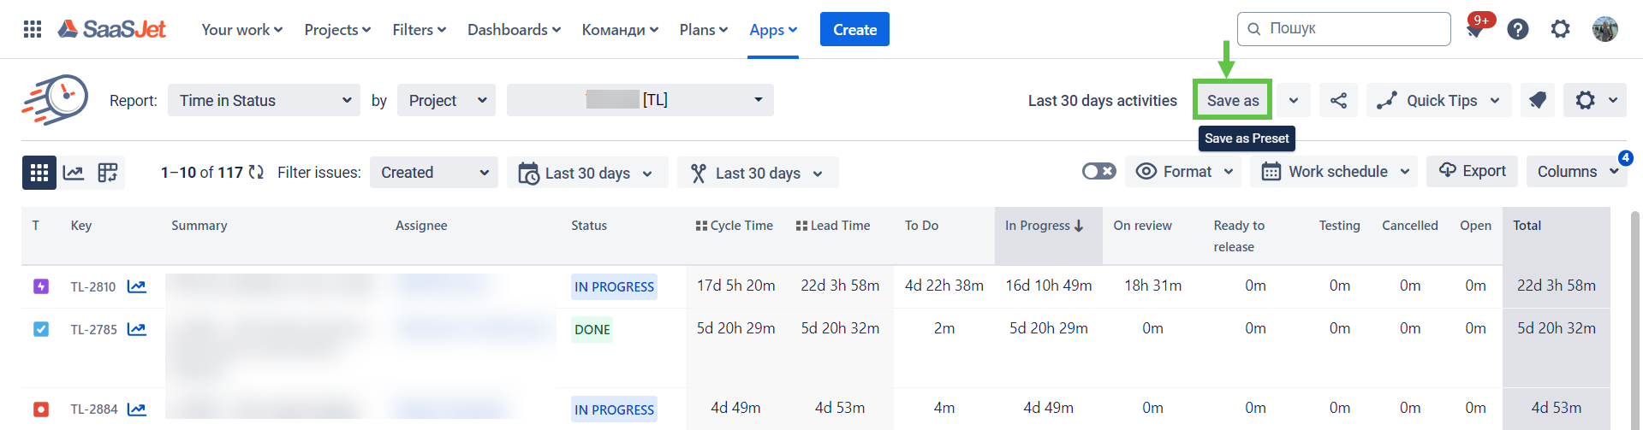Image resolution: width=1643 pixels, height=430 pixels.
Task: Open the Projects menu
Action: (337, 30)
